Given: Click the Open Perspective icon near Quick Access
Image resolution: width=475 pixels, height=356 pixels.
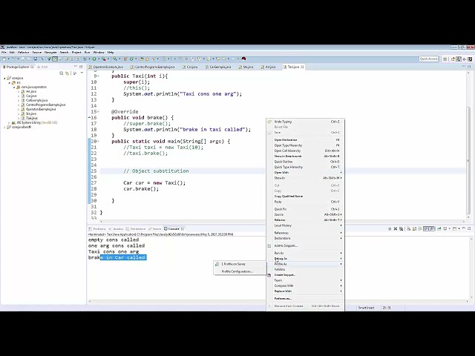Looking at the screenshot, I should 445,59.
